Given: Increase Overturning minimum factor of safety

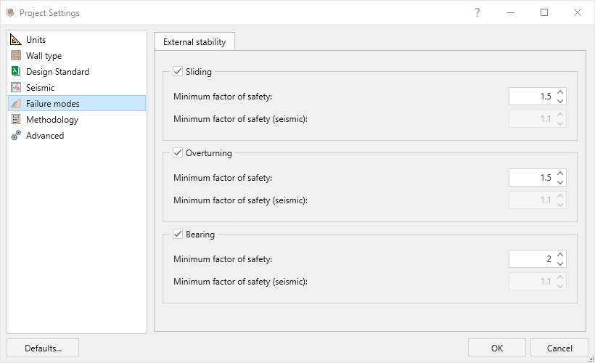Looking at the screenshot, I should click(x=560, y=173).
